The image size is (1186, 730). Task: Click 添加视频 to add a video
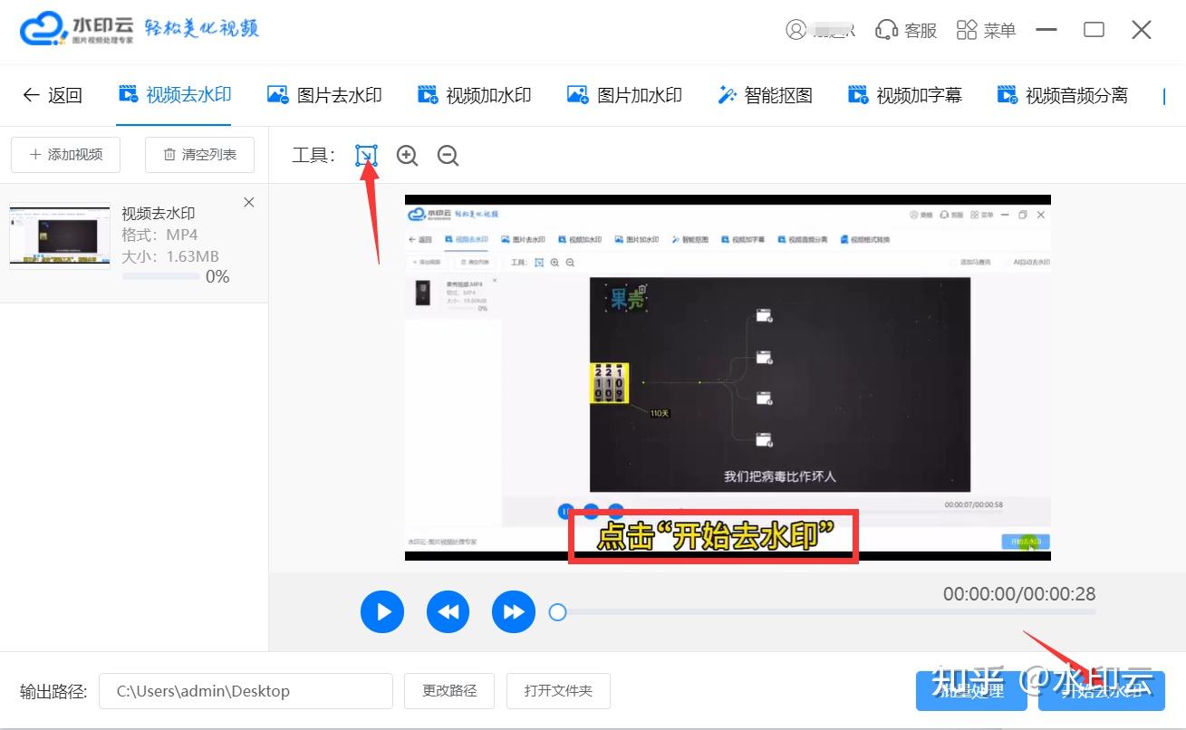tap(65, 154)
